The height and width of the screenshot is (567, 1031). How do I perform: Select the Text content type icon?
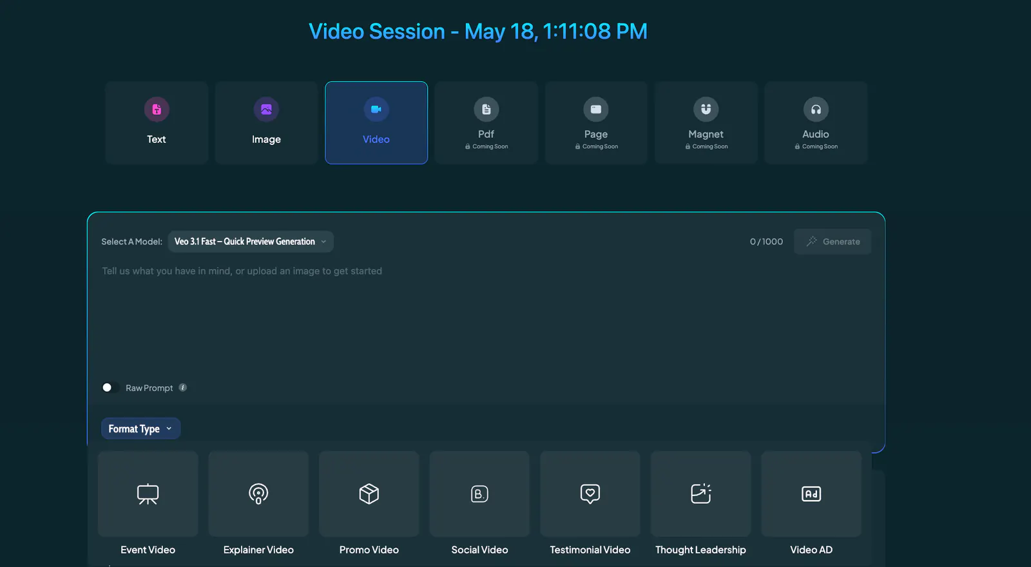(157, 110)
